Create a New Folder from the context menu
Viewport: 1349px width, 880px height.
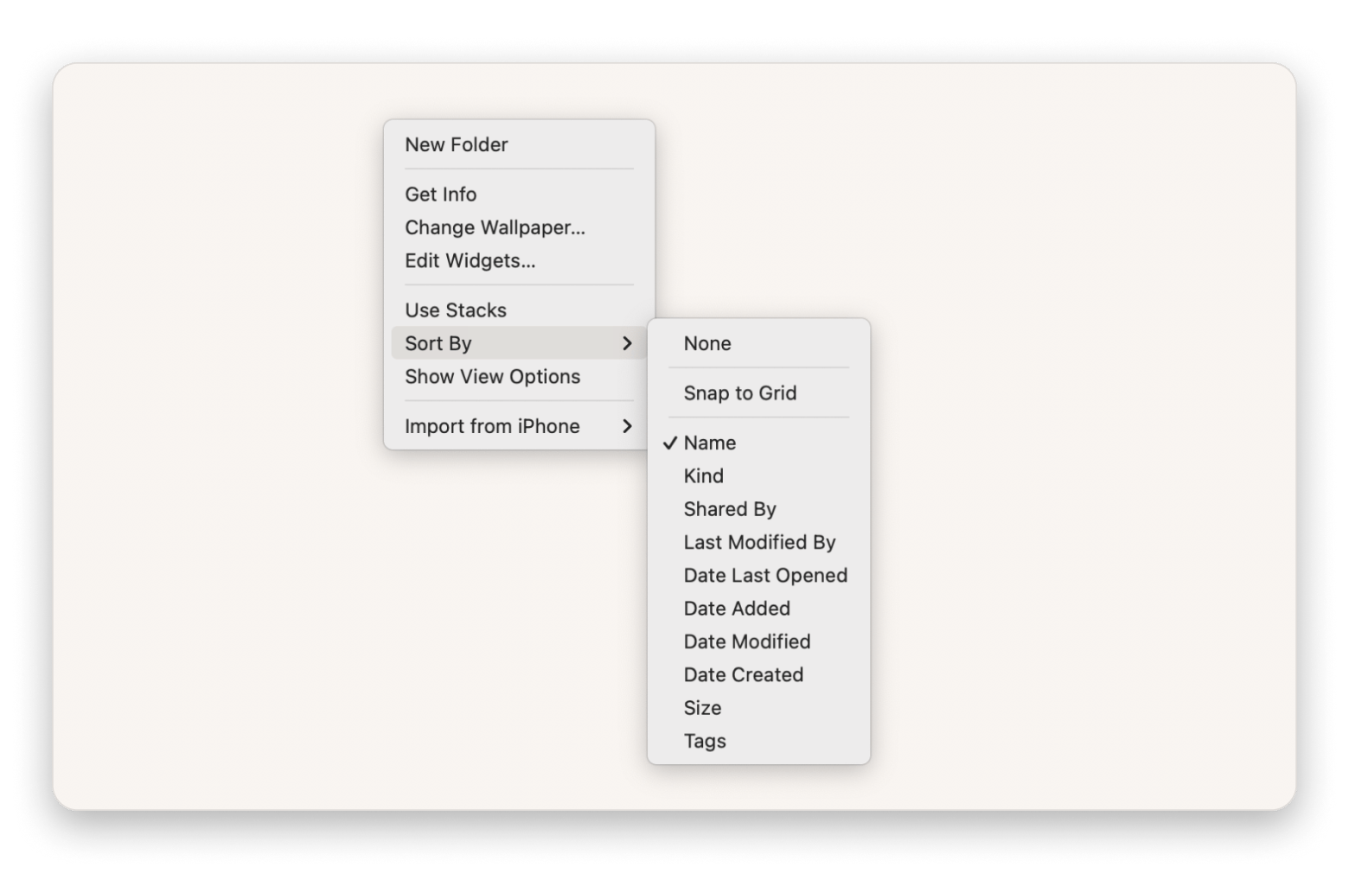point(456,144)
